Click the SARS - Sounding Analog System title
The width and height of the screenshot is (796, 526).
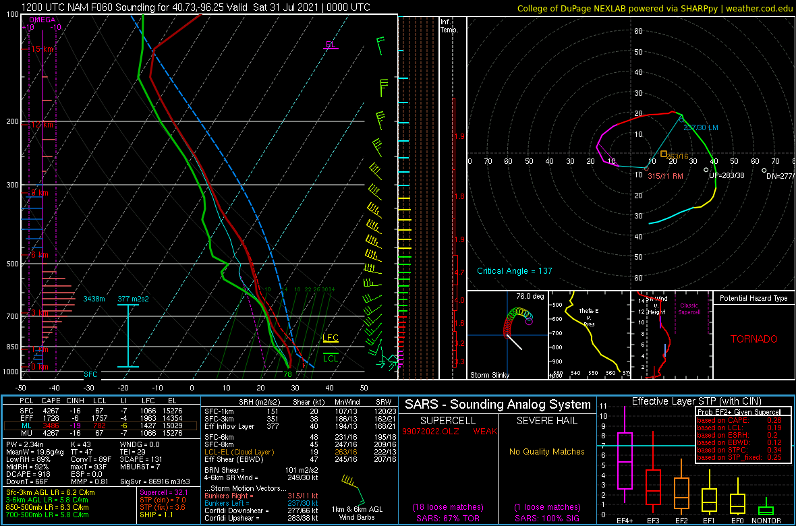pyautogui.click(x=498, y=405)
